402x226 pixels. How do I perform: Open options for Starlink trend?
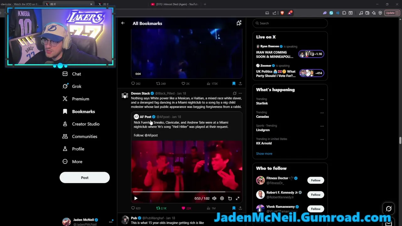click(x=322, y=100)
